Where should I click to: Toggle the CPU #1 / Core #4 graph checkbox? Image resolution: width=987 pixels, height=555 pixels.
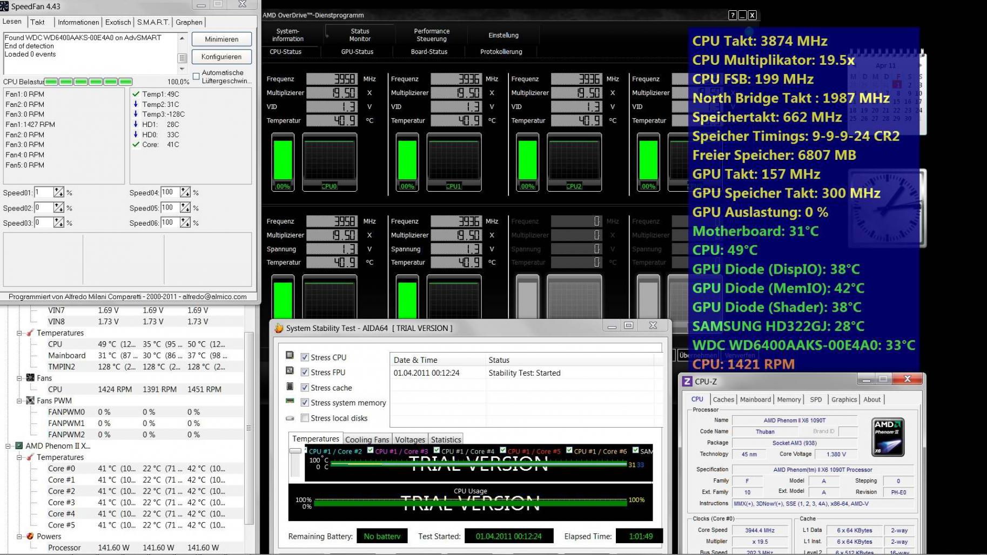pos(437,450)
